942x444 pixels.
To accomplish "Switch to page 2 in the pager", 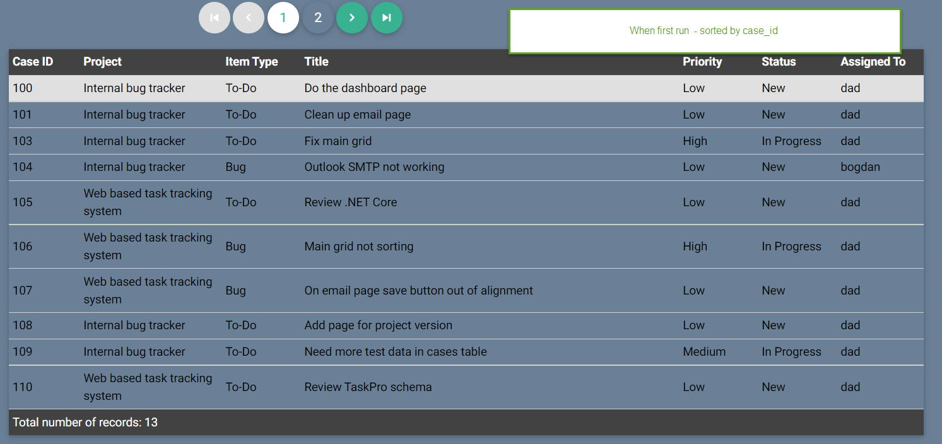I will pos(318,18).
